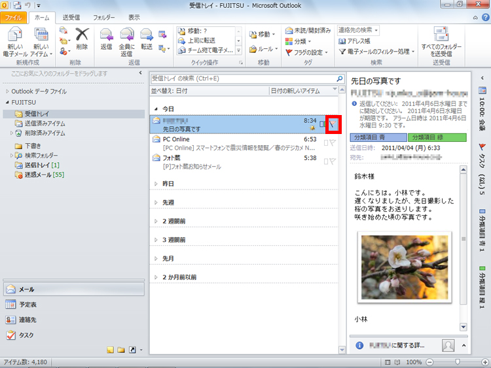Screen dimensions: 491x368
Task: Open 電子メールのフィルター処理 dropdown
Action: pyautogui.click(x=376, y=51)
